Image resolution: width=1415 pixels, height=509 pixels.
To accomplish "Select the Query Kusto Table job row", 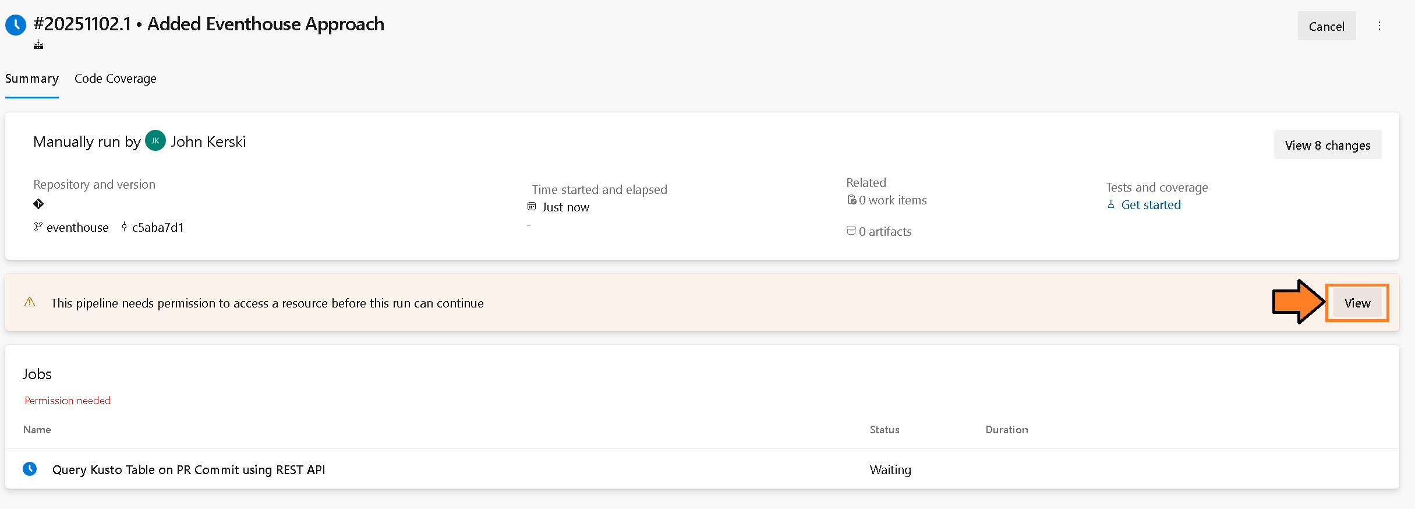I will point(189,470).
